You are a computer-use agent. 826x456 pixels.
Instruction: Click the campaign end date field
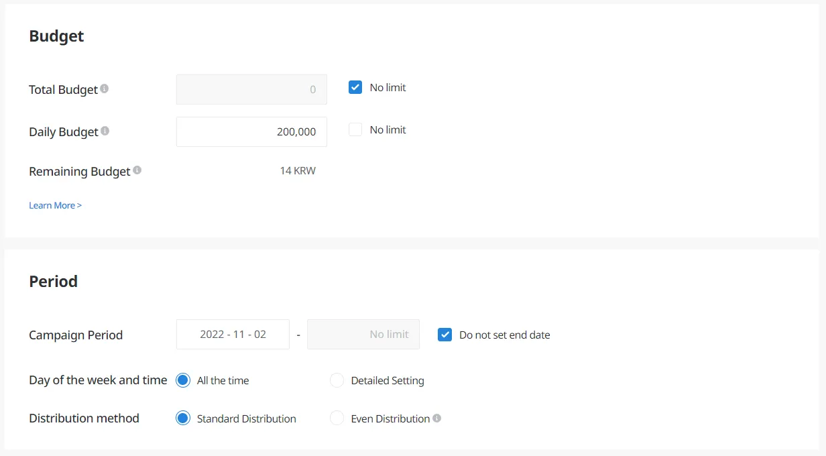(x=363, y=334)
